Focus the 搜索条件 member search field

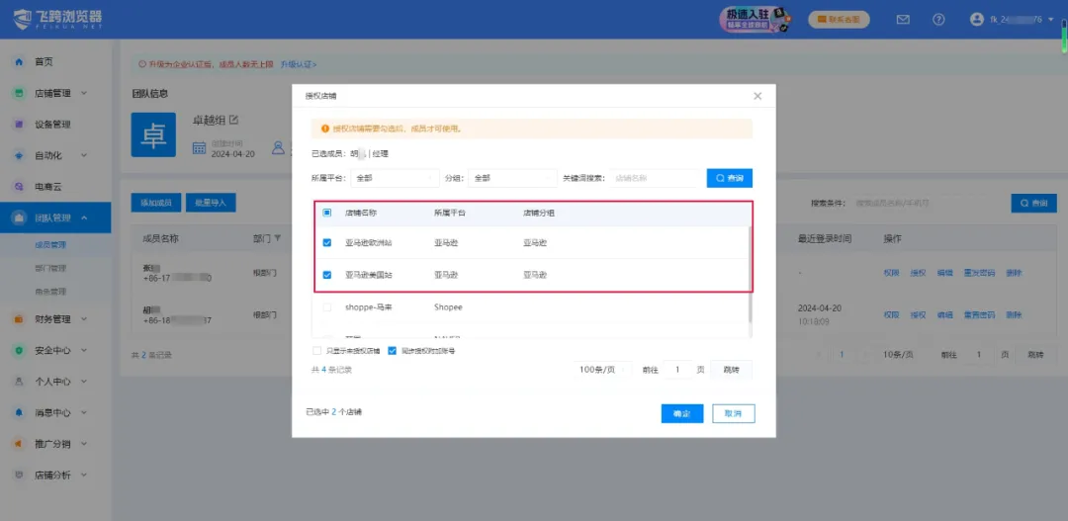point(927,203)
